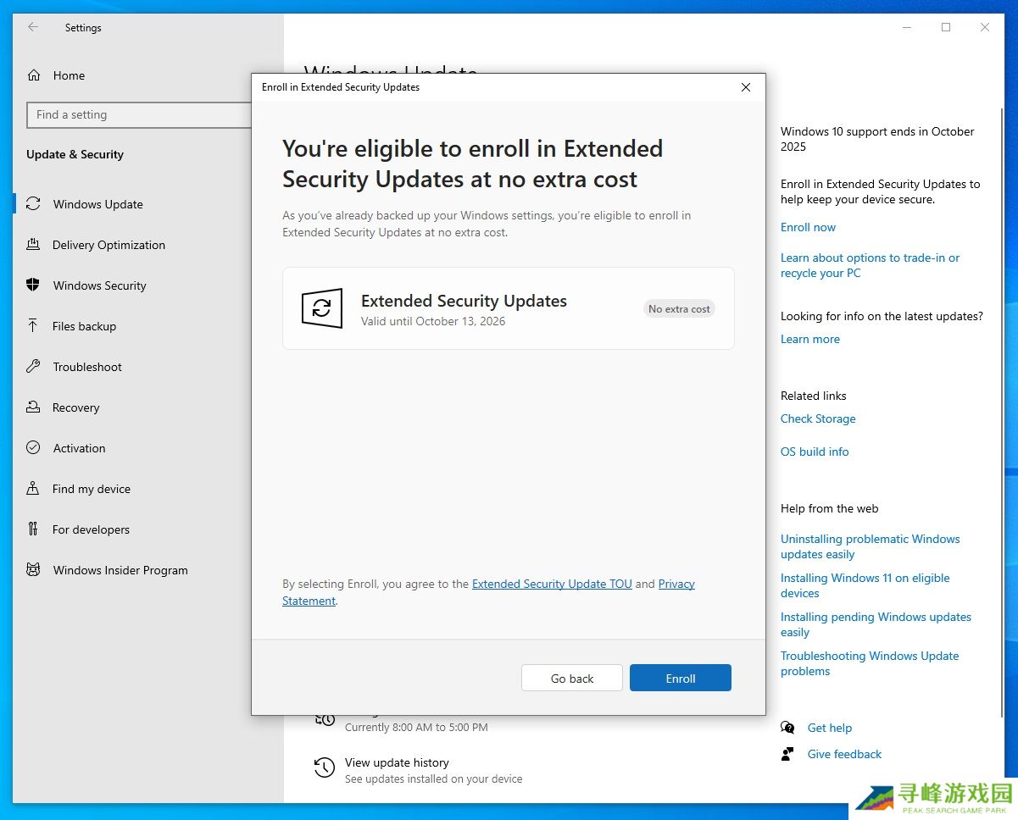This screenshot has height=820, width=1018.
Task: Click the Settings back arrow
Action: pyautogui.click(x=33, y=27)
